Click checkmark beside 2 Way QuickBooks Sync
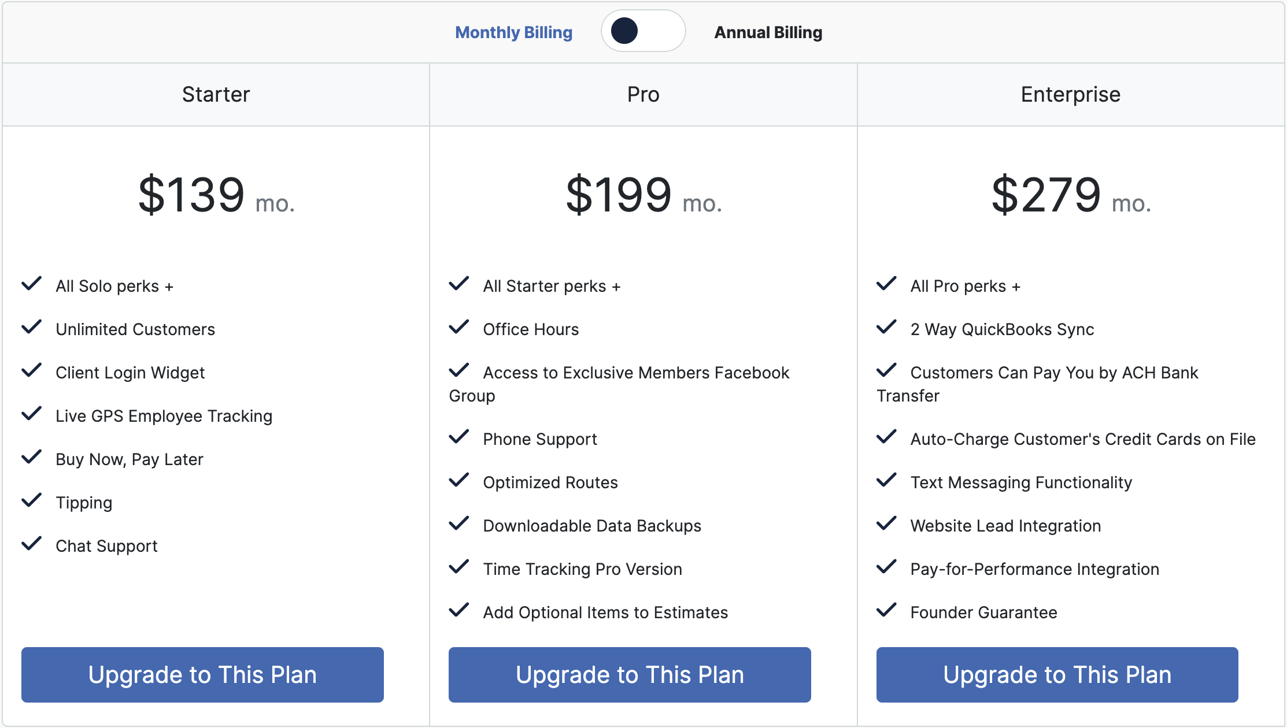The height and width of the screenshot is (728, 1287). tap(886, 327)
